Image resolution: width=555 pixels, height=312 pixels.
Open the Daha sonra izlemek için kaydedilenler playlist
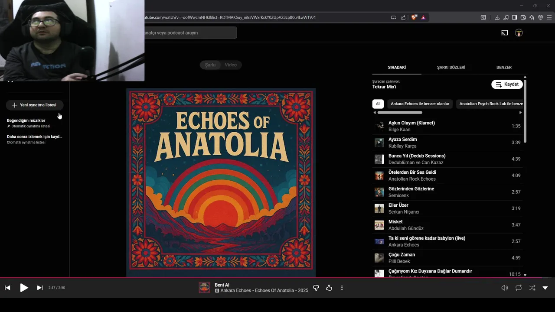[x=35, y=139]
